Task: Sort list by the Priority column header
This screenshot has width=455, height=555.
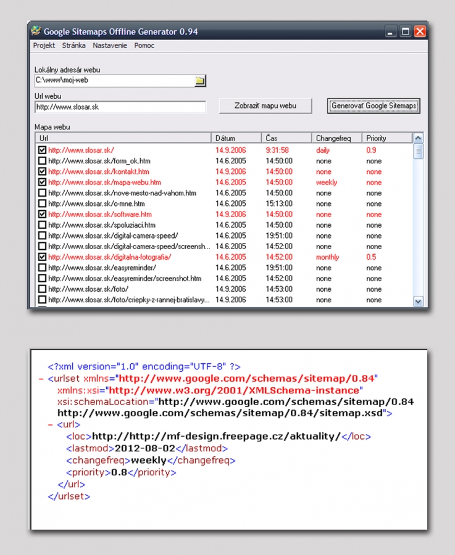Action: [x=387, y=138]
